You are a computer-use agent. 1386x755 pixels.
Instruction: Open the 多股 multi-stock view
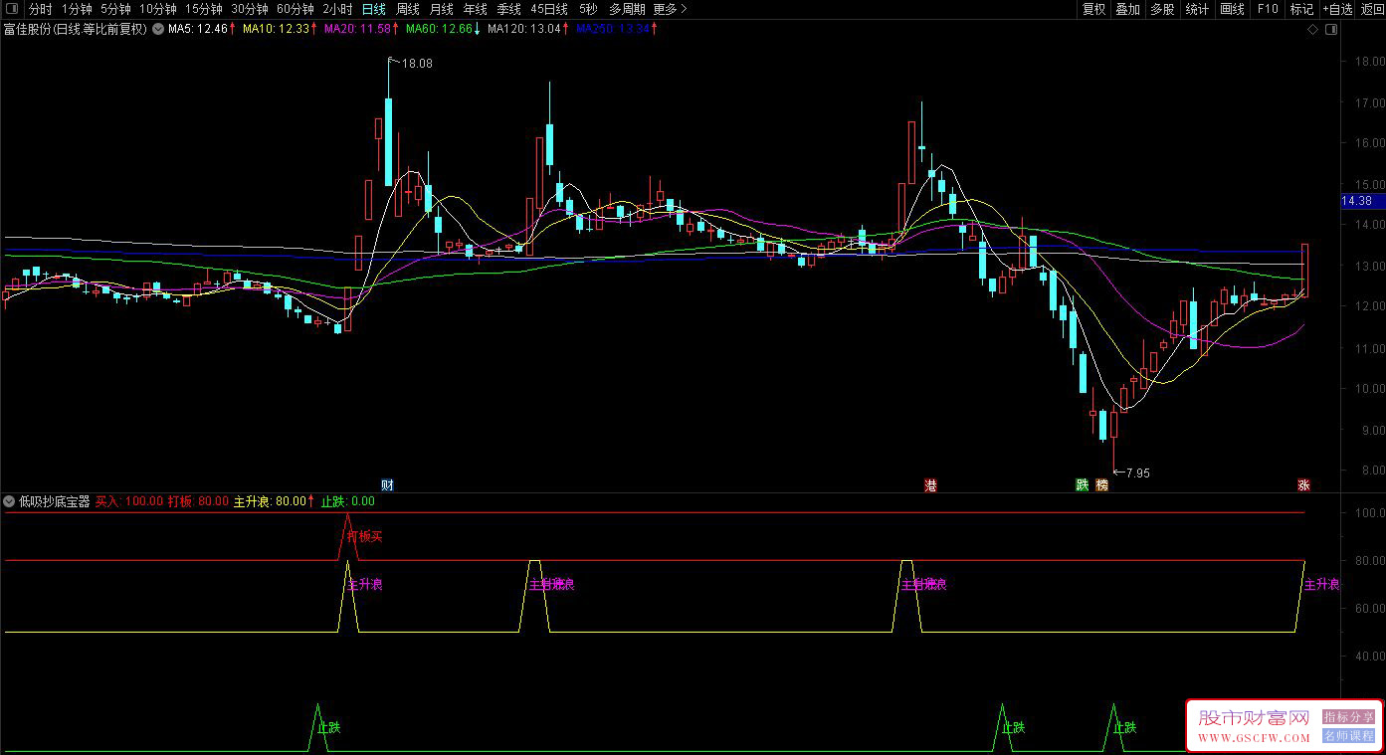click(1162, 9)
